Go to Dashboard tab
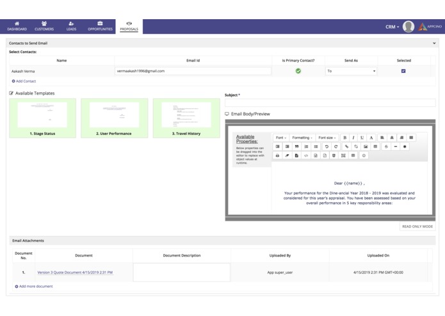Screen dimensions: 445x316 click(17, 26)
